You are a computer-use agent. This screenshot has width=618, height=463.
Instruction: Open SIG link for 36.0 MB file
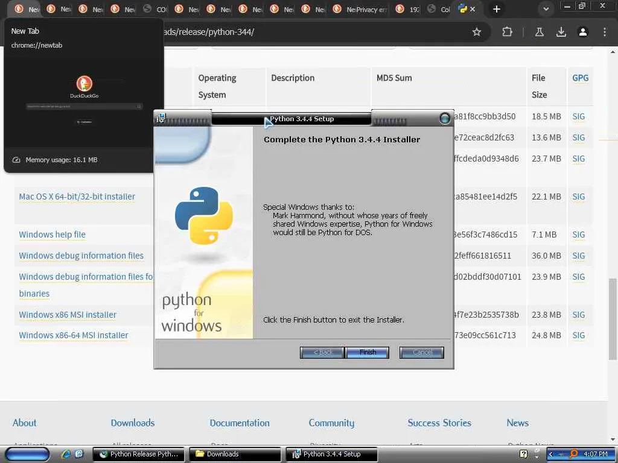click(579, 256)
